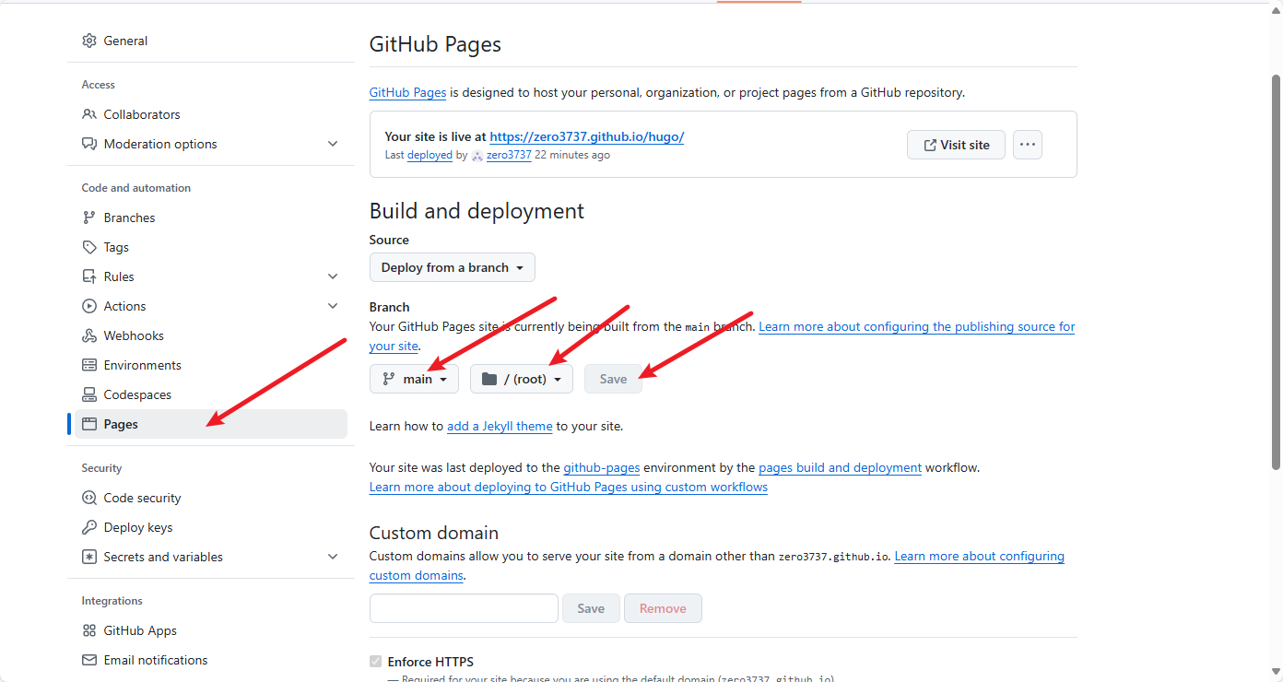This screenshot has width=1283, height=682.
Task: Open Deploy keys settings
Action: point(211,527)
